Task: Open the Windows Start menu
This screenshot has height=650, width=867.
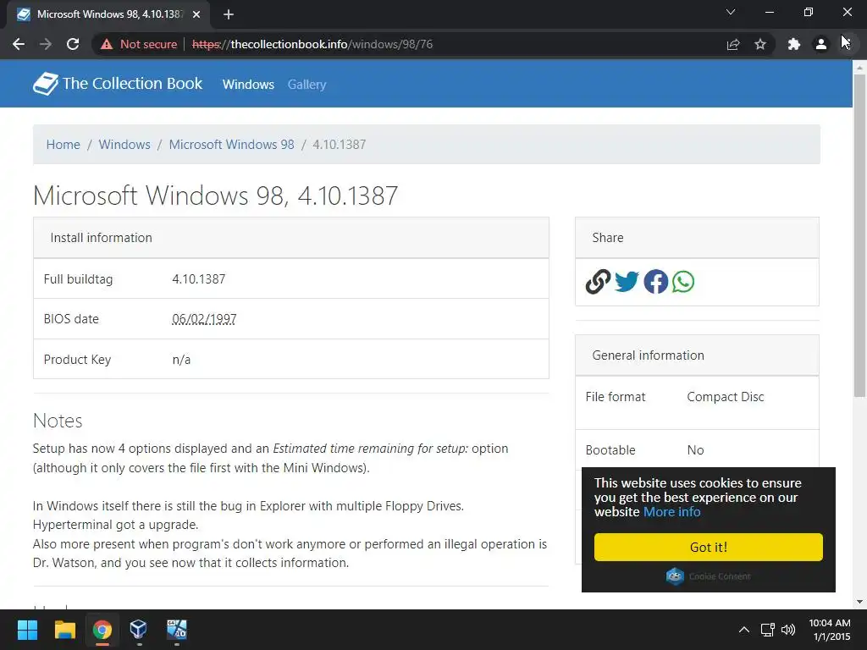Action: point(27,630)
